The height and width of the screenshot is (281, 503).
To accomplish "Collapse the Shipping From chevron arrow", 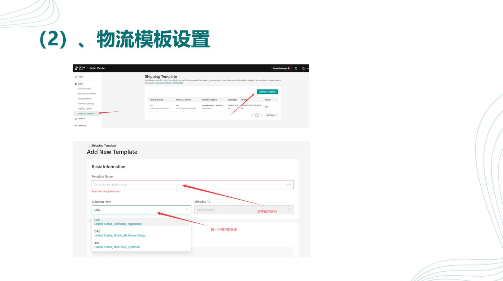I will coord(187,210).
